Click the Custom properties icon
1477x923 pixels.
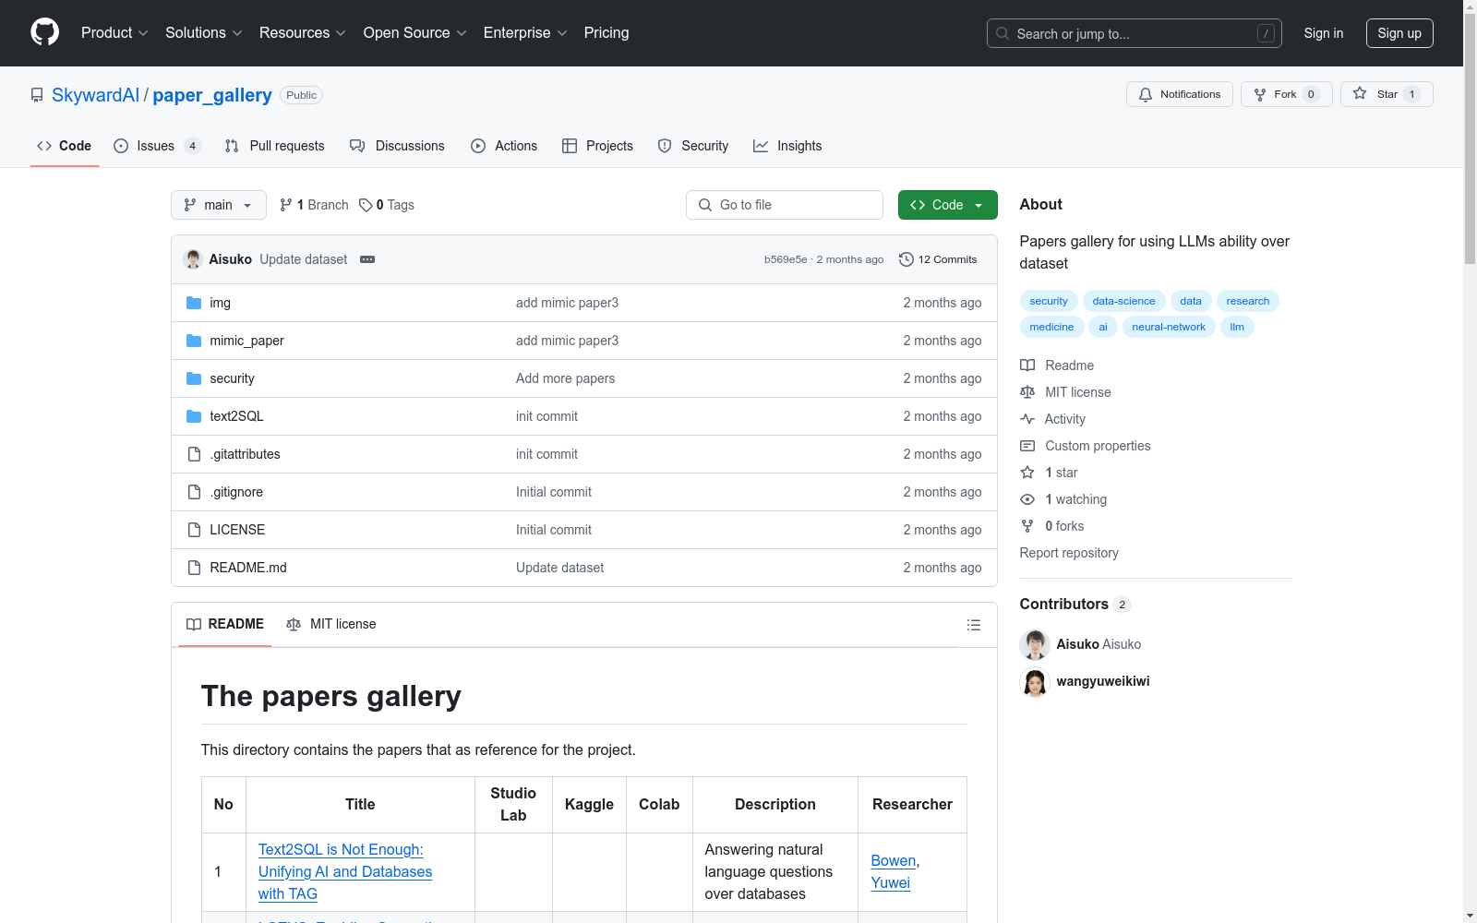1027,446
